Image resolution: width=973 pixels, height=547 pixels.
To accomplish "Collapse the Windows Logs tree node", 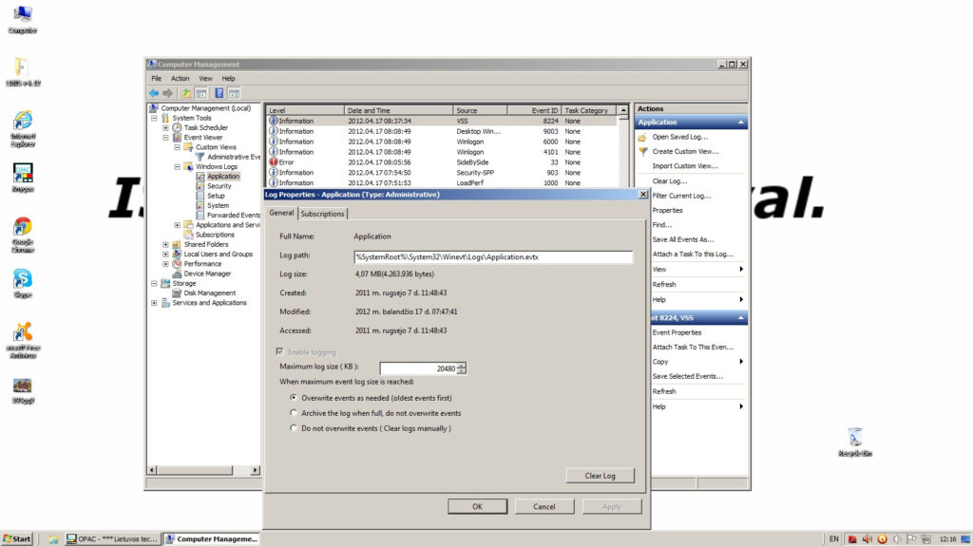I will 178,167.
